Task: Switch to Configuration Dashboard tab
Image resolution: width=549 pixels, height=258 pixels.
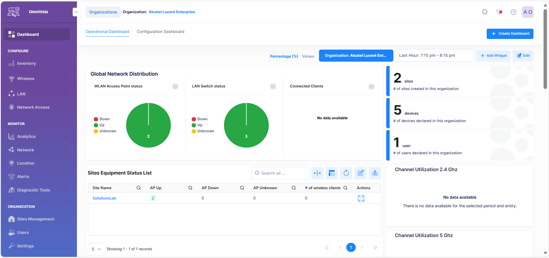Action: tap(160, 32)
